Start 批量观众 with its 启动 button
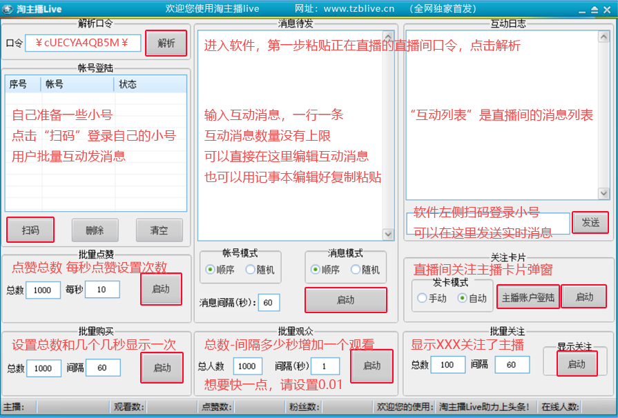 [x=372, y=366]
